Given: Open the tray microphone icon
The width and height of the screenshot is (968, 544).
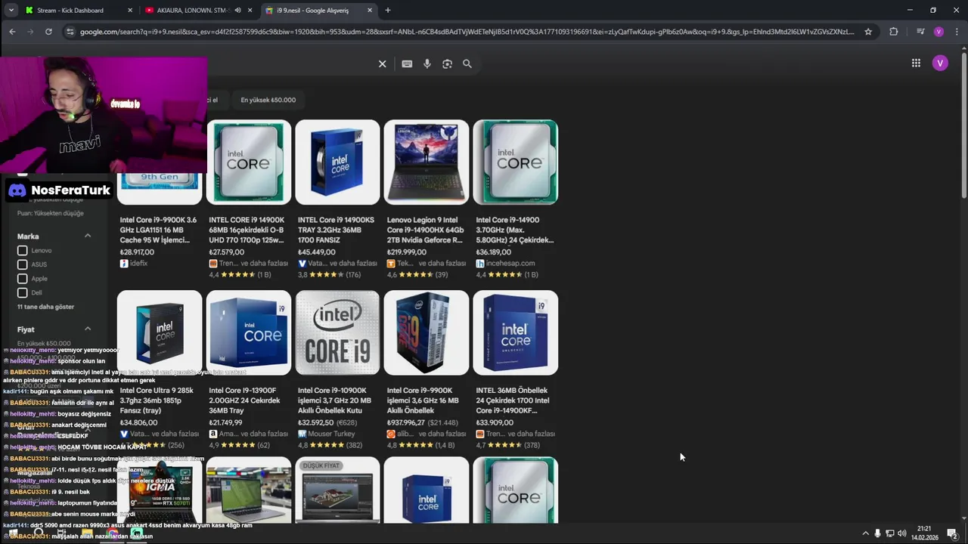Looking at the screenshot, I should tap(877, 533).
